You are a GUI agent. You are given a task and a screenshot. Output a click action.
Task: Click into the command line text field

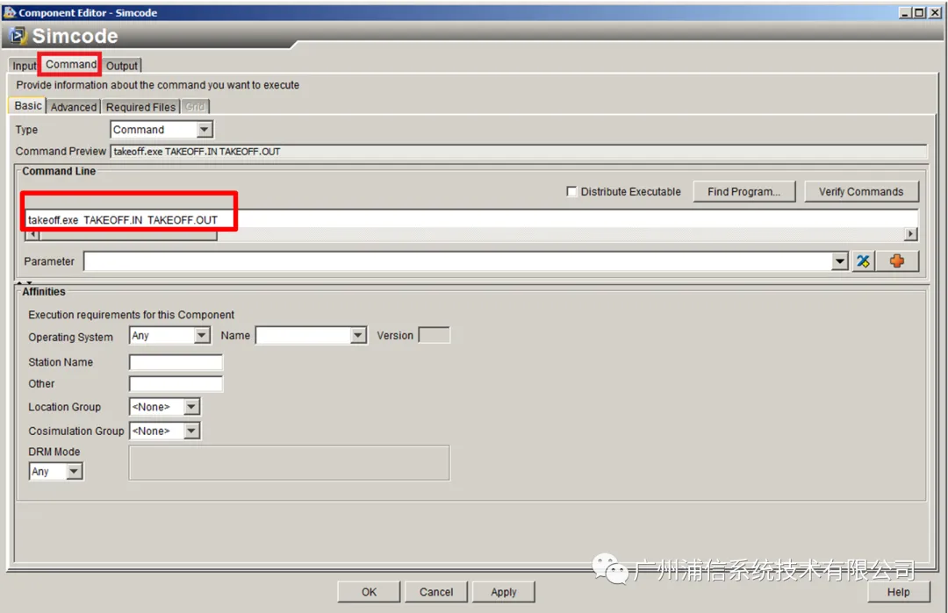[x=471, y=219]
